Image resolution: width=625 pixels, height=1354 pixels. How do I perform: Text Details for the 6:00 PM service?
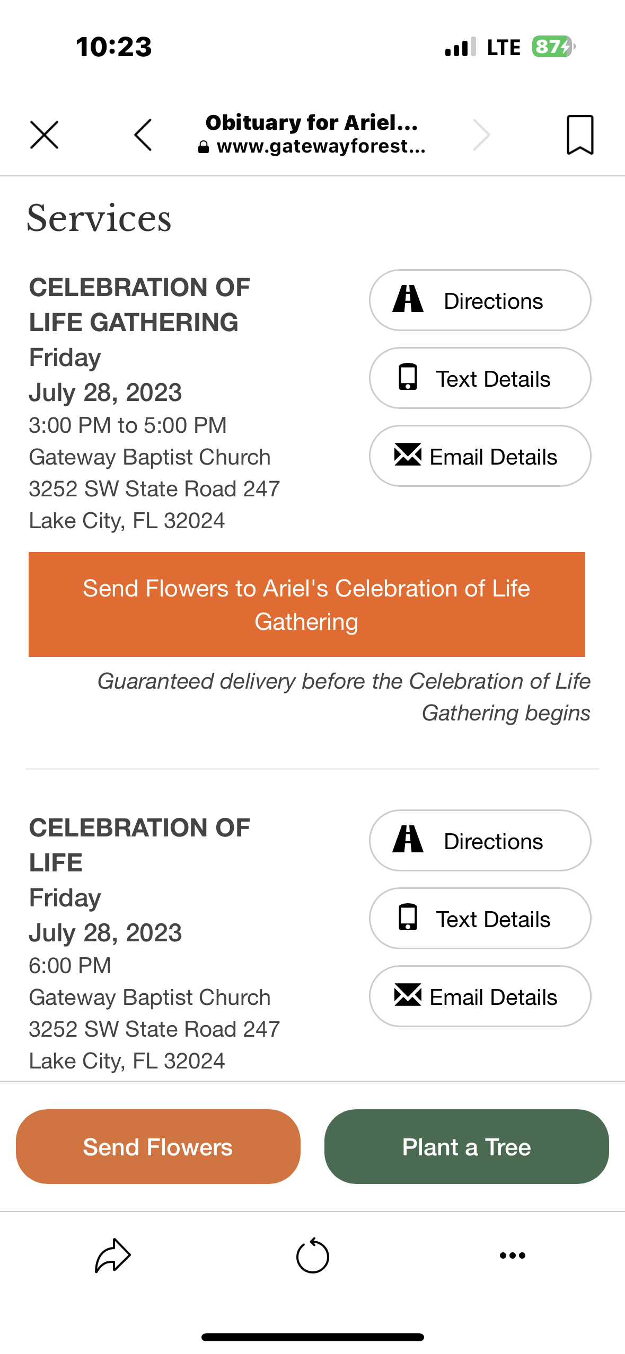[x=480, y=919]
